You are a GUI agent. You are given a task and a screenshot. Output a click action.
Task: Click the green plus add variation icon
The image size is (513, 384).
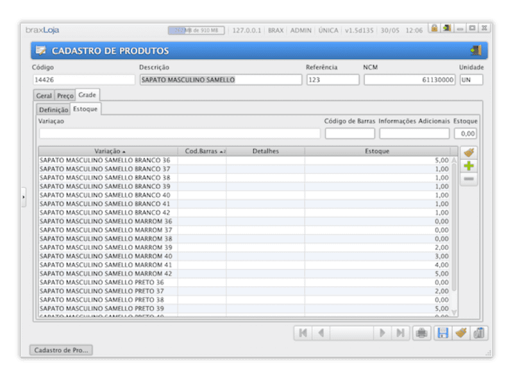[x=469, y=166]
